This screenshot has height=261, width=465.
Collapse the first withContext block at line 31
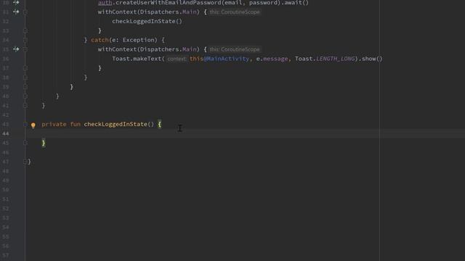[25, 12]
